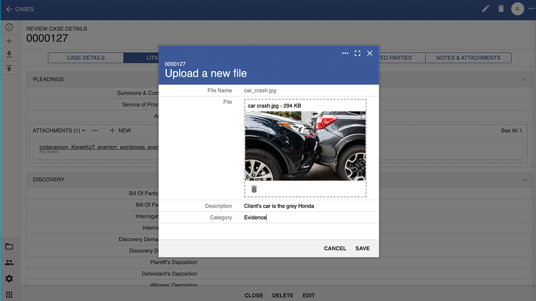Open the folder icon in the left sidebar

tap(9, 247)
